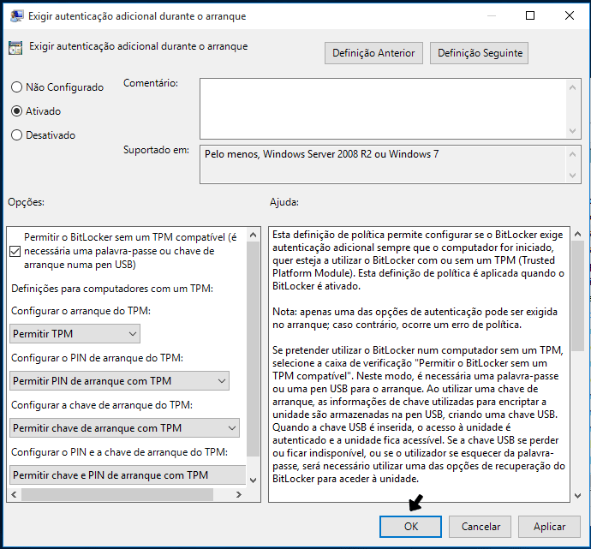Click up arrow of Comentário scrollbar
The width and height of the screenshot is (591, 549).
(x=572, y=87)
